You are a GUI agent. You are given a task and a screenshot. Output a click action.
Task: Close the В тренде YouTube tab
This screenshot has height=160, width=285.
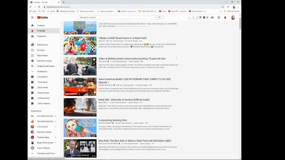click(58, 2)
